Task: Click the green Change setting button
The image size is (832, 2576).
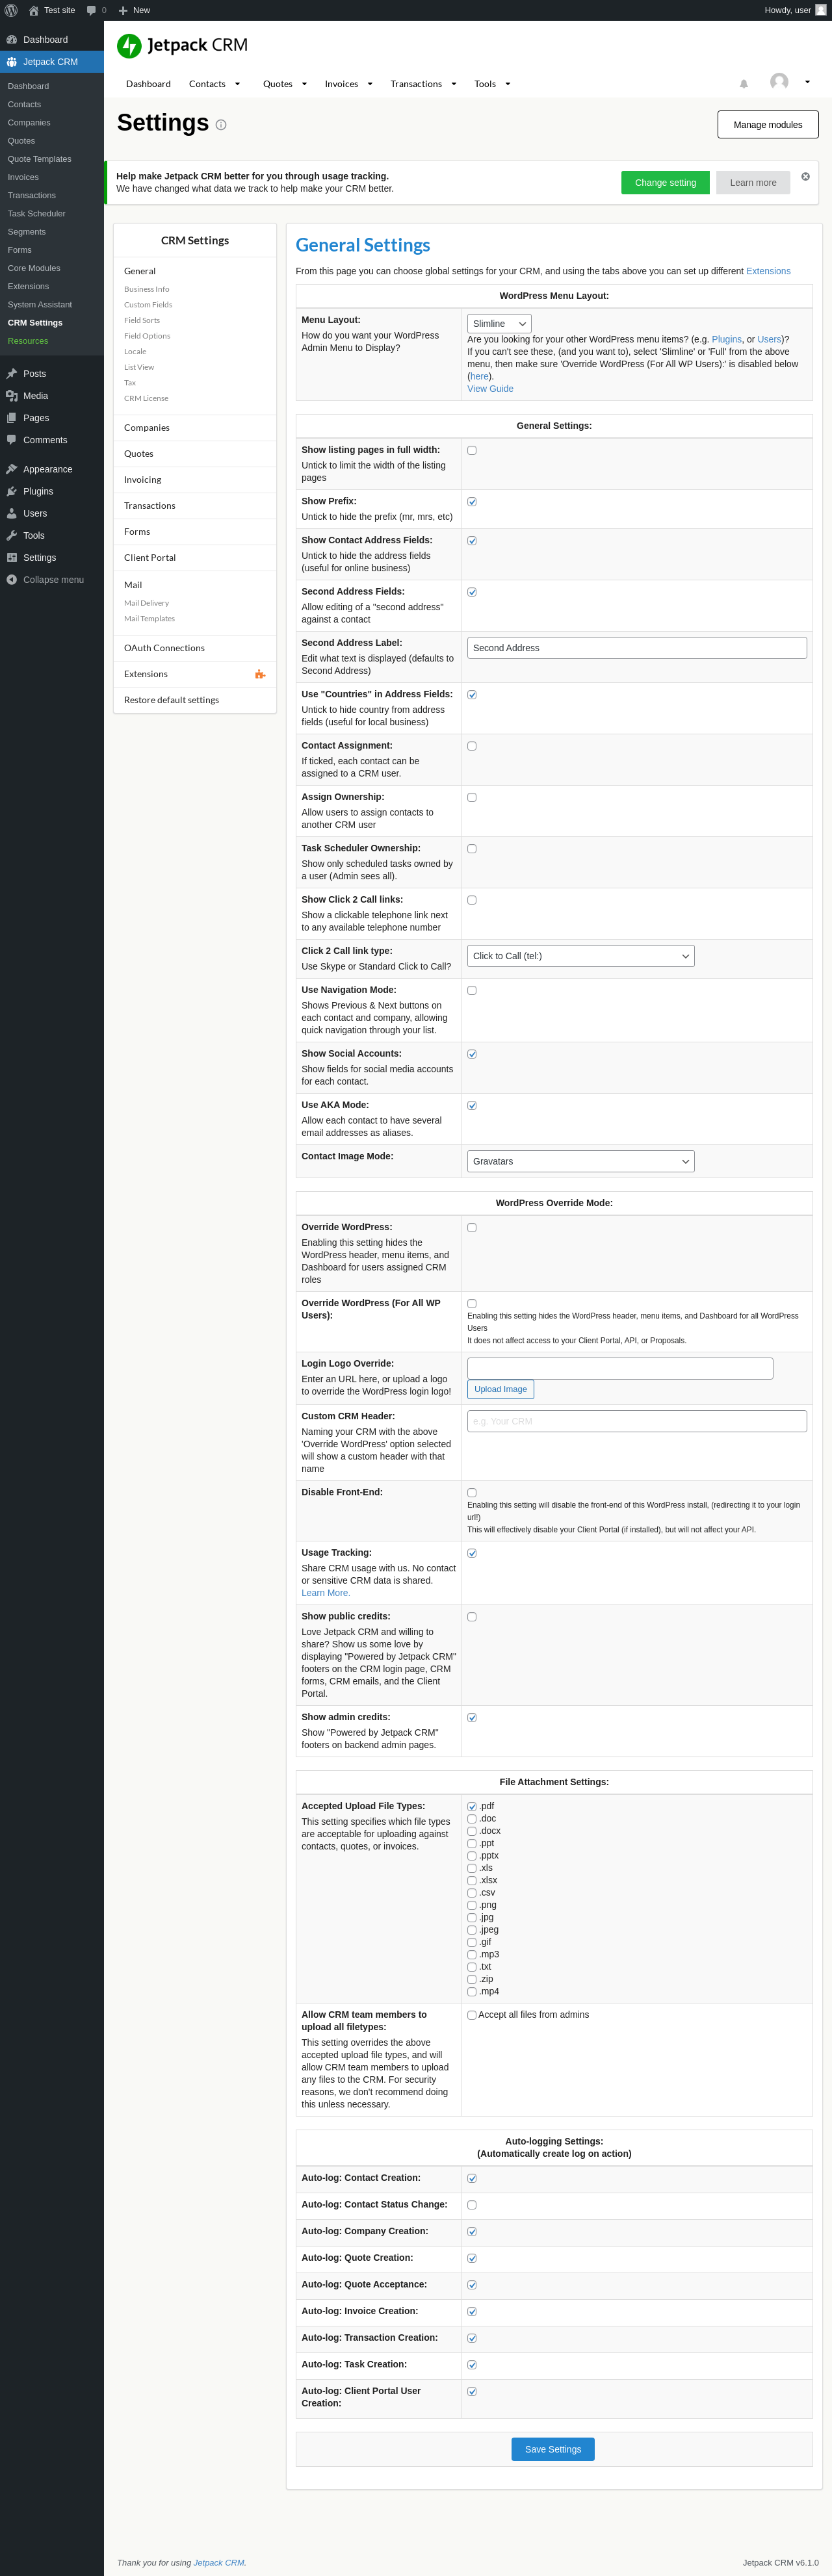Action: point(665,183)
